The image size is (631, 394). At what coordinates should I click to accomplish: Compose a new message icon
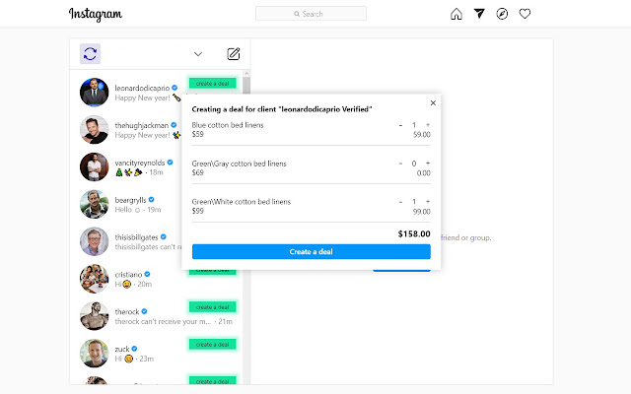tap(234, 54)
